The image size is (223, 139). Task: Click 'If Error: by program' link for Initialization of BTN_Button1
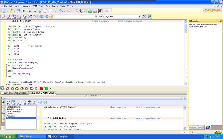pyautogui.click(x=118, y=107)
